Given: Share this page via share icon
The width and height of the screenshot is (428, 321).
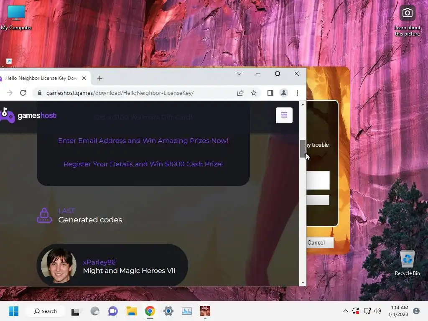Looking at the screenshot, I should tap(240, 93).
